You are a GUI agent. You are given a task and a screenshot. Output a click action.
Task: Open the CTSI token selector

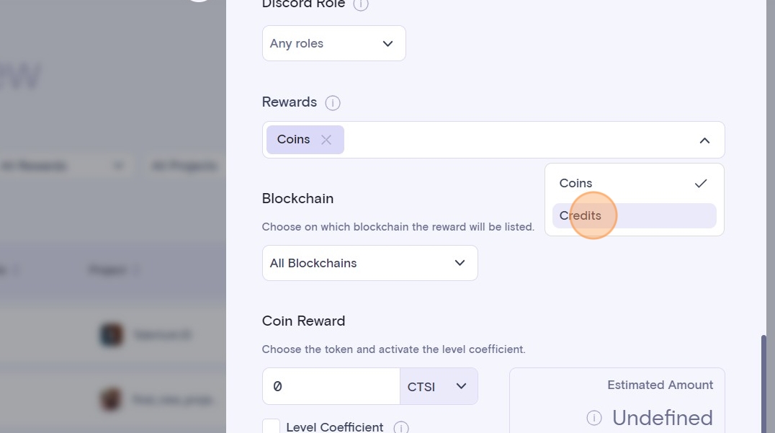point(438,387)
